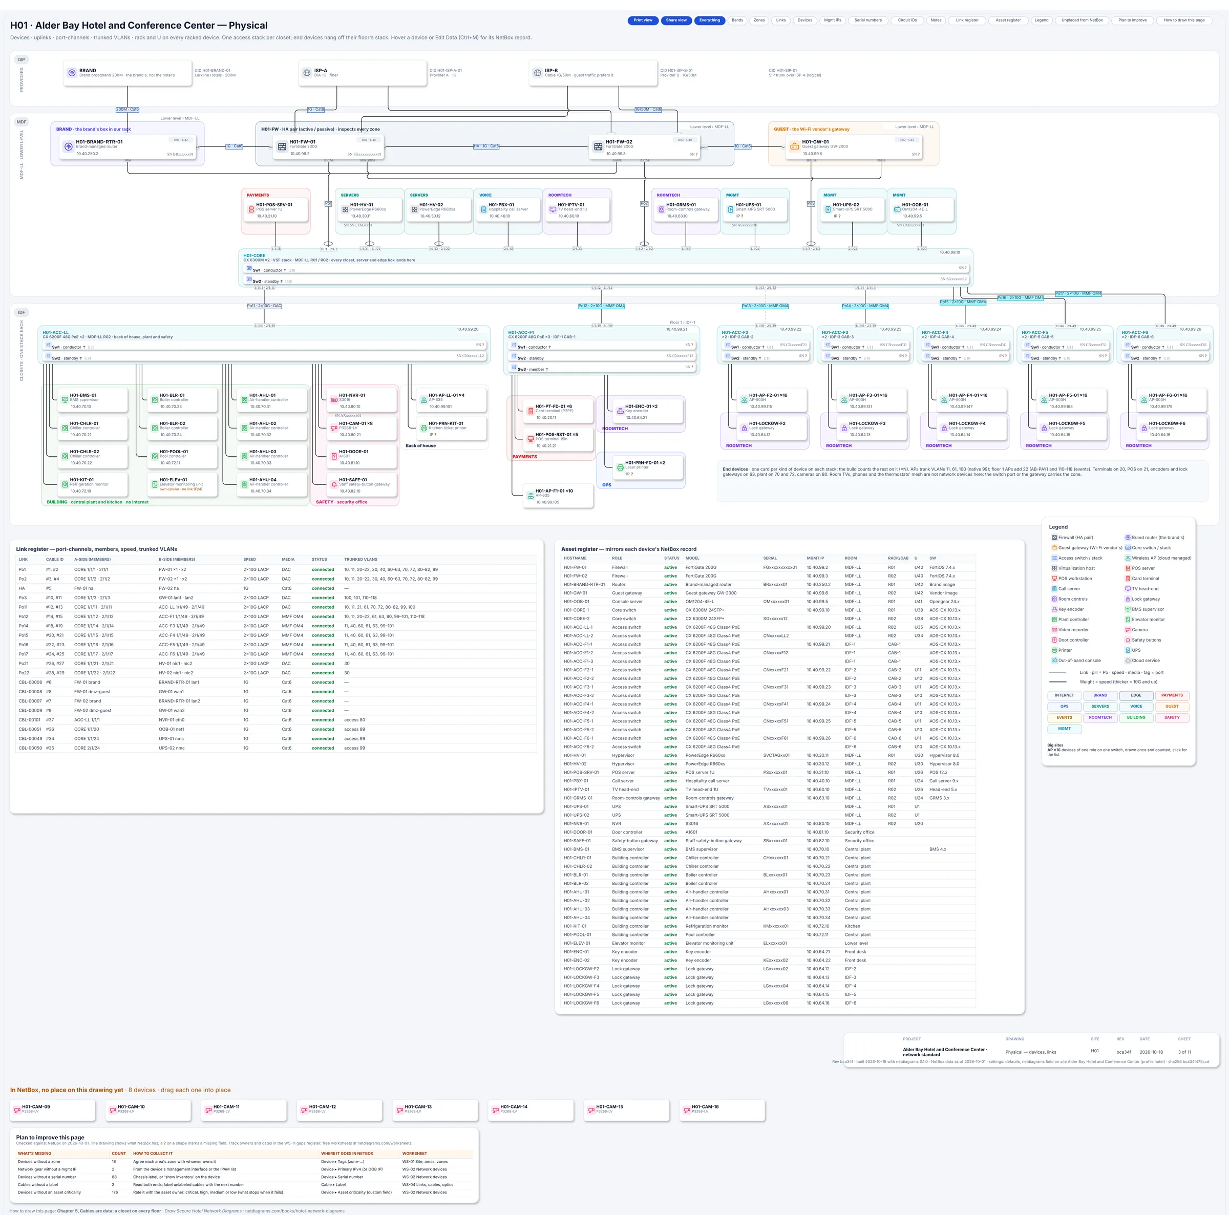This screenshot has width=1229, height=1215.
Task: Click the Share view button
Action: coord(676,20)
